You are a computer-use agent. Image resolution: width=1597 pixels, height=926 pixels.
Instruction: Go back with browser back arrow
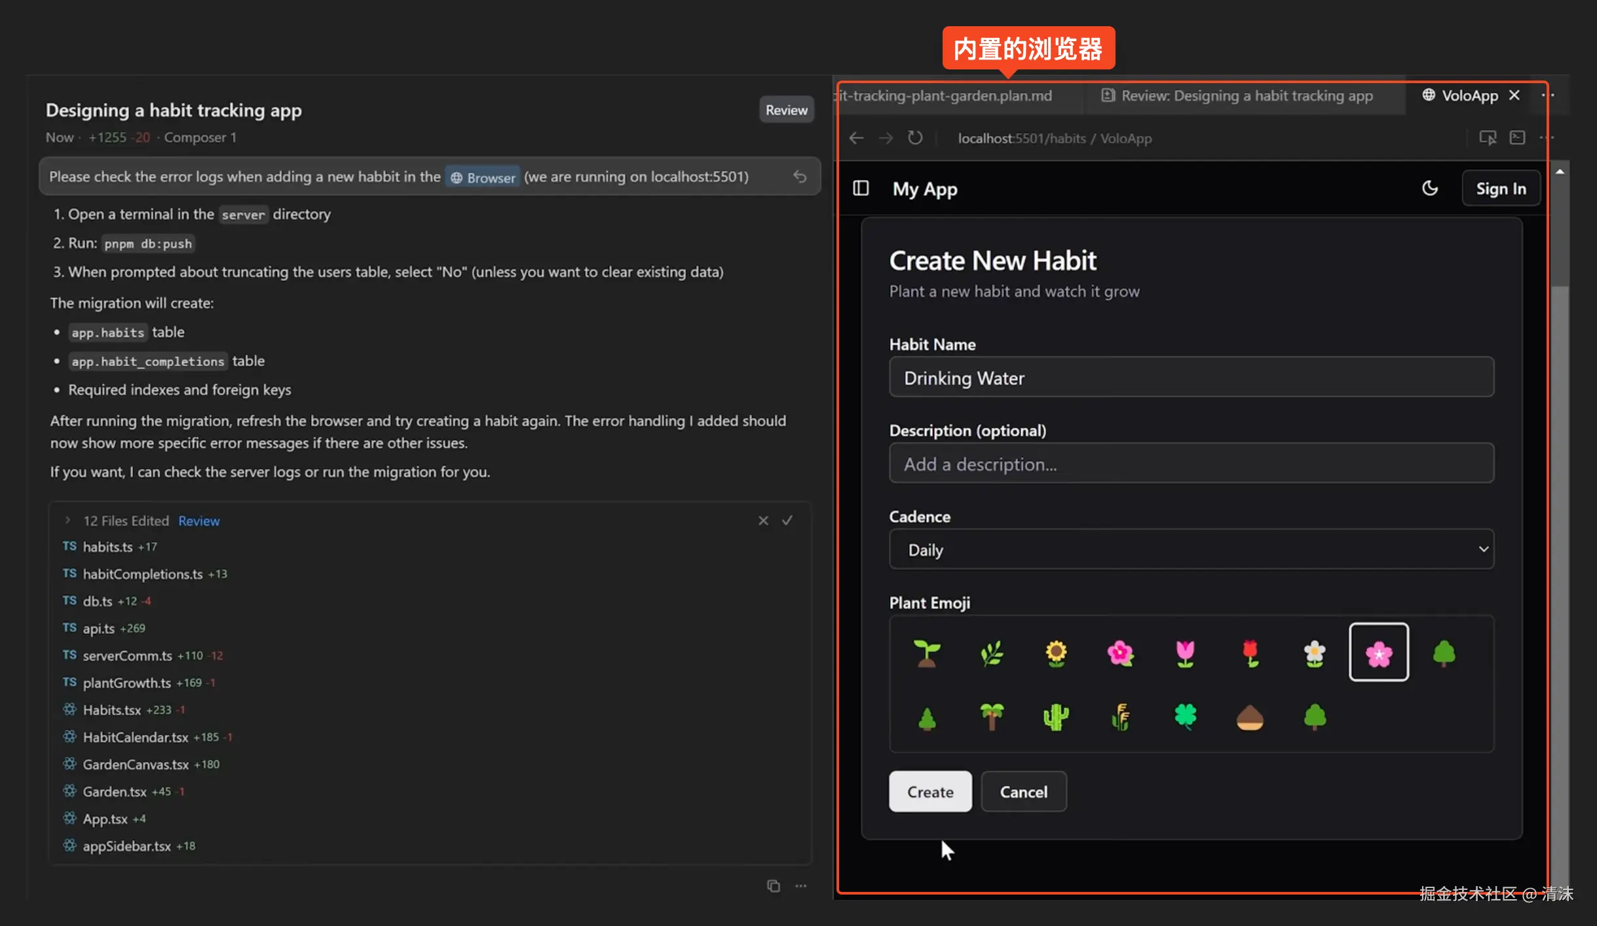857,138
